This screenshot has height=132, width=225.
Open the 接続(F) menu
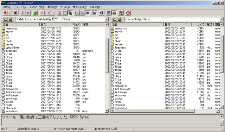(x=7, y=7)
